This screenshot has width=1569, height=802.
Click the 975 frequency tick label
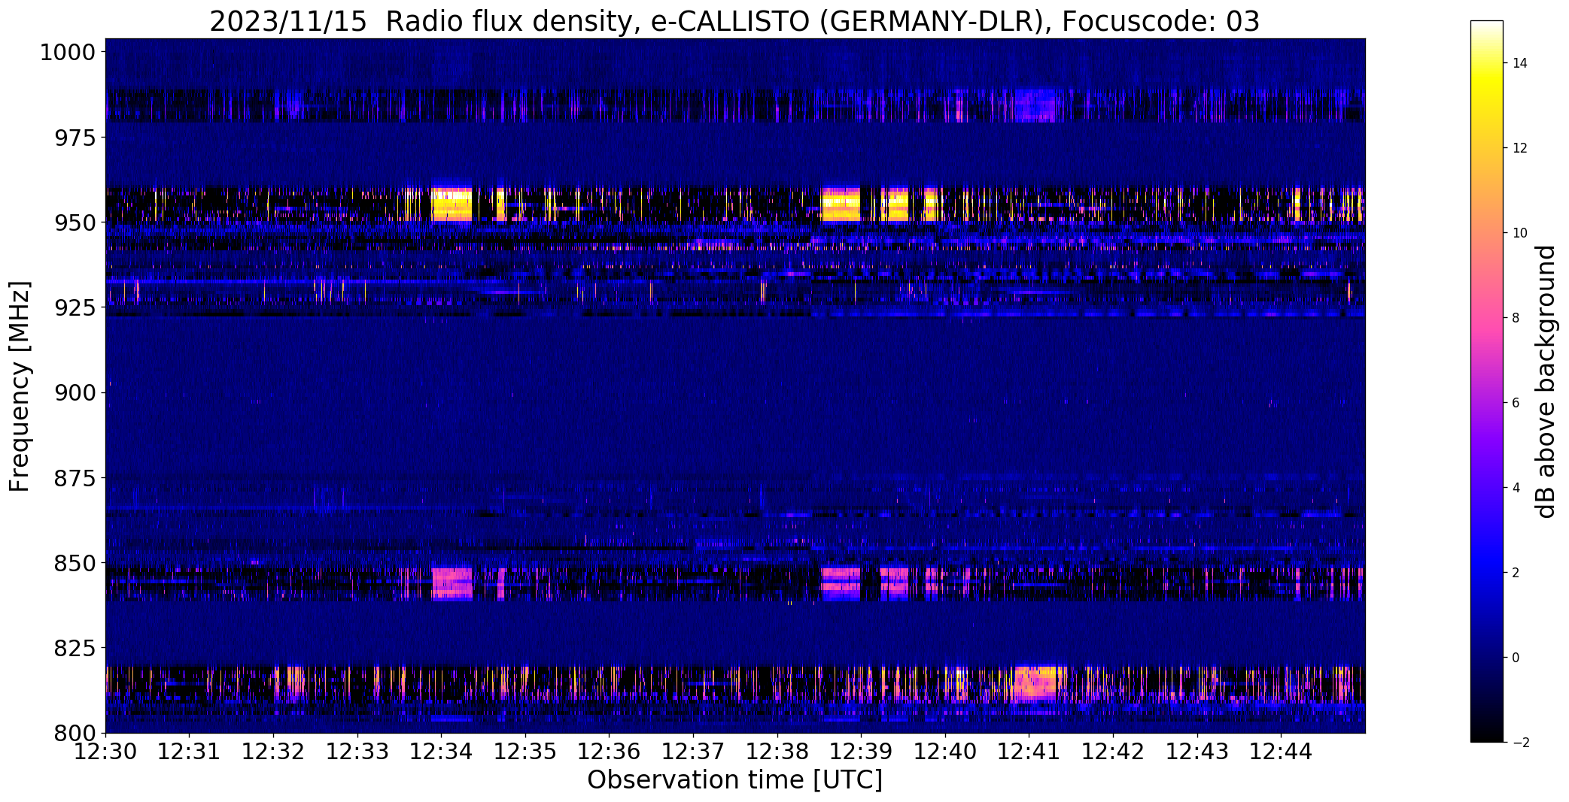(75, 138)
